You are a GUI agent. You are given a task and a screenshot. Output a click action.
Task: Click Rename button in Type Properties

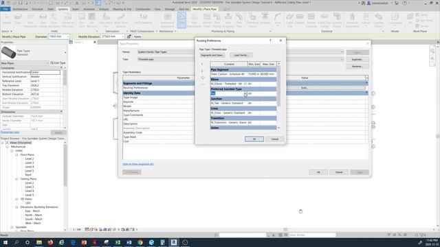point(357,67)
